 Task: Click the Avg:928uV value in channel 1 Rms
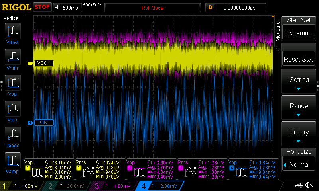point(108,167)
